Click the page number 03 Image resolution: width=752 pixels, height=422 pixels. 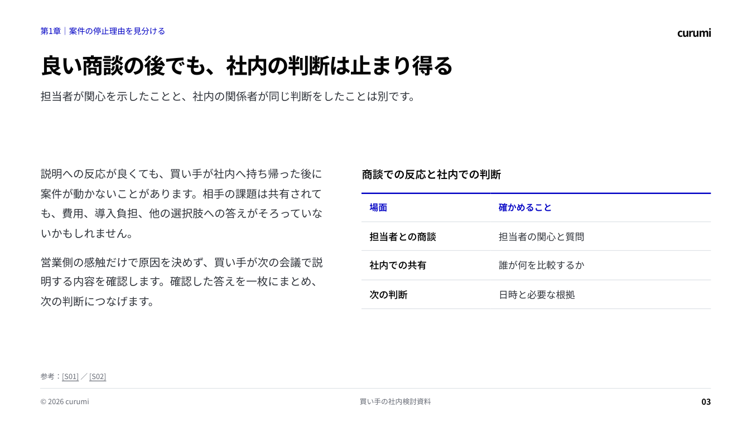coord(706,401)
